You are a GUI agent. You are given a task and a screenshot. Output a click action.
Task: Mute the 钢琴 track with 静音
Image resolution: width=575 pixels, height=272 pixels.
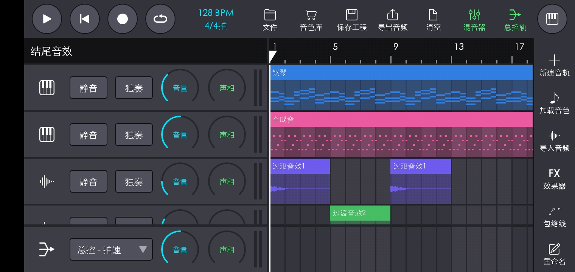tap(89, 88)
